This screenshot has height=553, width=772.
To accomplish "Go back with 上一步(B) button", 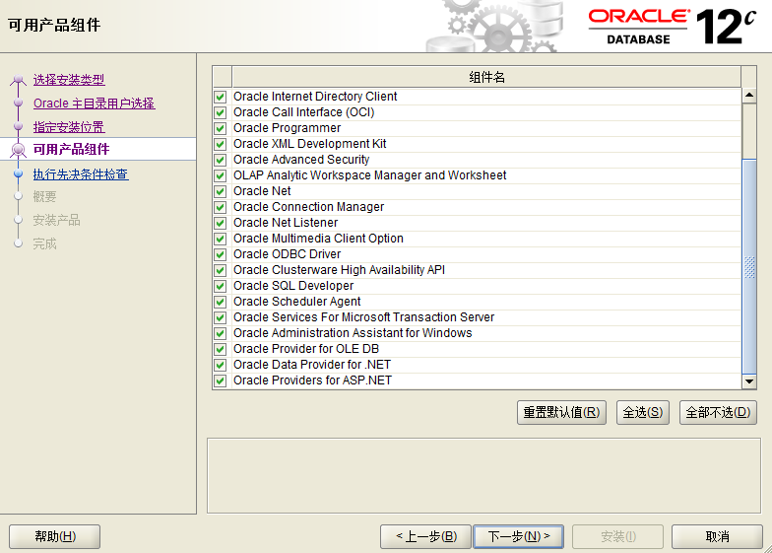I will pyautogui.click(x=425, y=536).
